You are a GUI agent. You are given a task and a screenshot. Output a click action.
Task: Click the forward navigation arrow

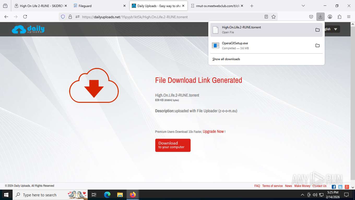click(16, 17)
